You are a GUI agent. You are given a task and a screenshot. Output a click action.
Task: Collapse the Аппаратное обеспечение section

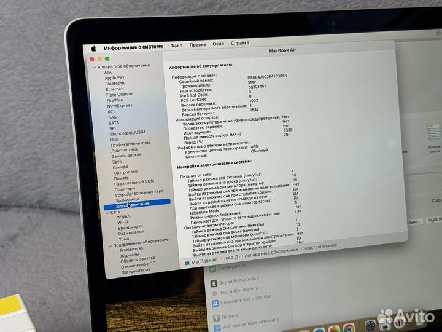[94, 68]
